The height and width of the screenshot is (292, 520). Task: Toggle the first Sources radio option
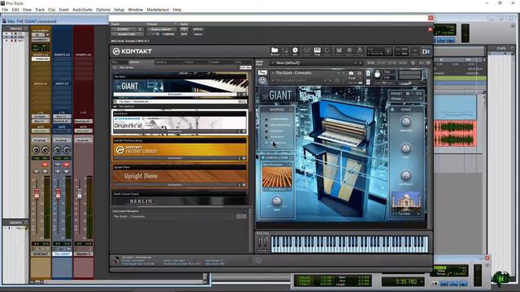point(266,119)
